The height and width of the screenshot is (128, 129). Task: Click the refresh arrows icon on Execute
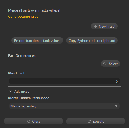coord(89,121)
